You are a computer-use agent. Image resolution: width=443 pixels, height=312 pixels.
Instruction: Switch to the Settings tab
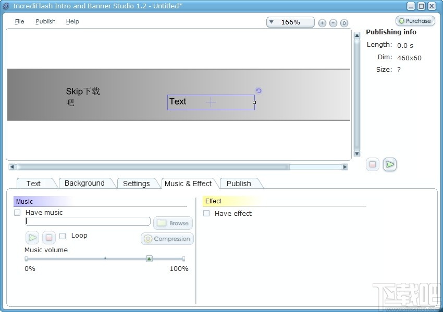pyautogui.click(x=136, y=184)
